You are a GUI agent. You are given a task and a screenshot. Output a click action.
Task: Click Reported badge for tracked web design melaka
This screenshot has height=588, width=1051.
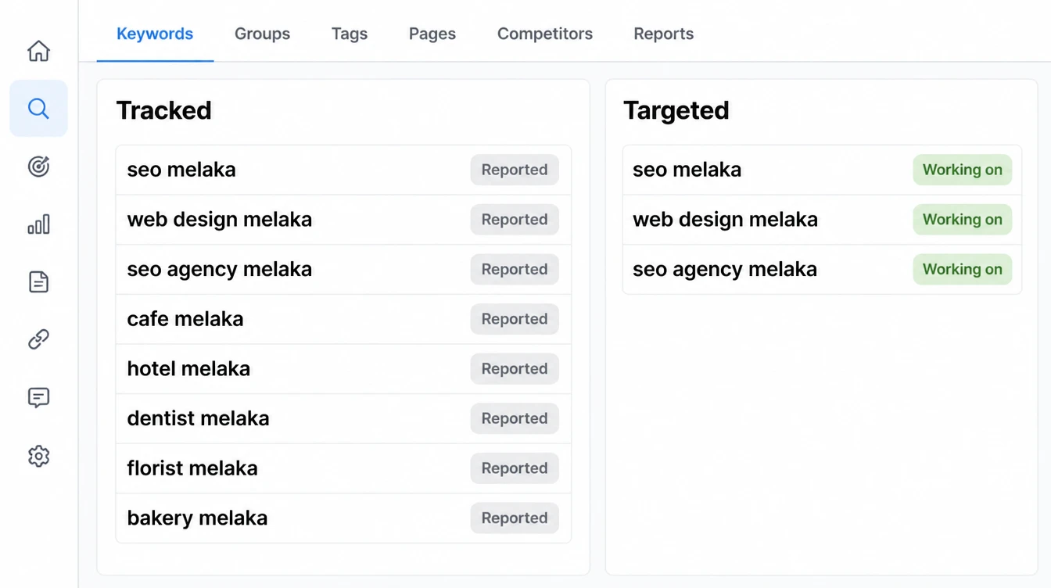tap(515, 220)
